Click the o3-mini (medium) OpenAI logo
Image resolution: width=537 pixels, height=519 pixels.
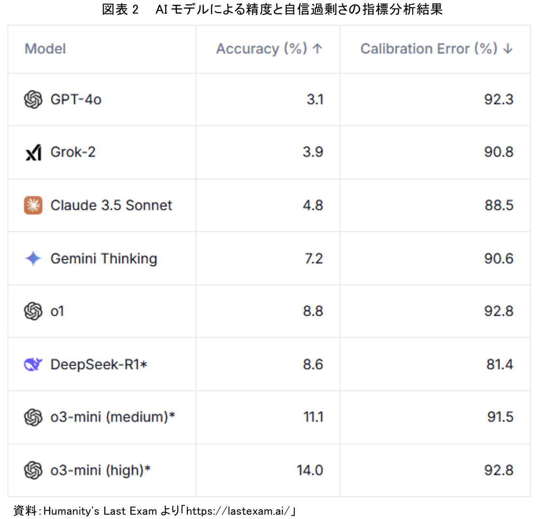33,417
